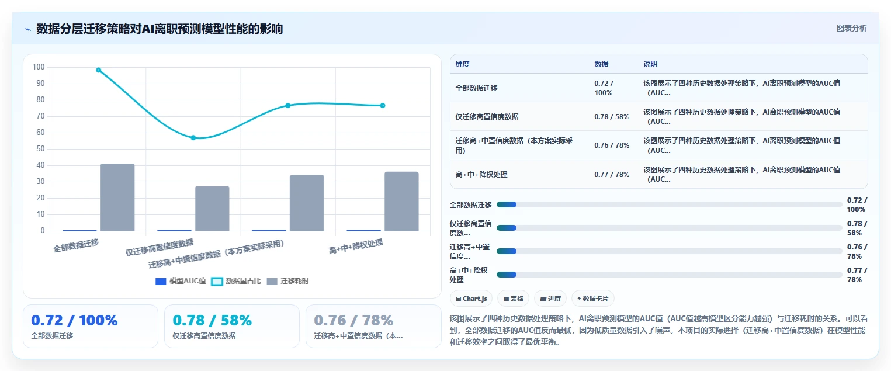
Task: Click the gray 迁移耗时 legend swatch
Action: click(x=272, y=281)
